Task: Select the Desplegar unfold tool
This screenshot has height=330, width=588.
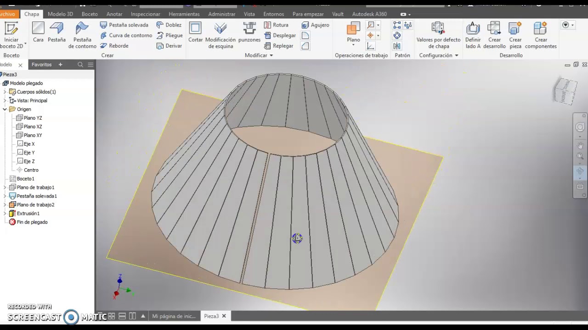Action: tap(280, 35)
